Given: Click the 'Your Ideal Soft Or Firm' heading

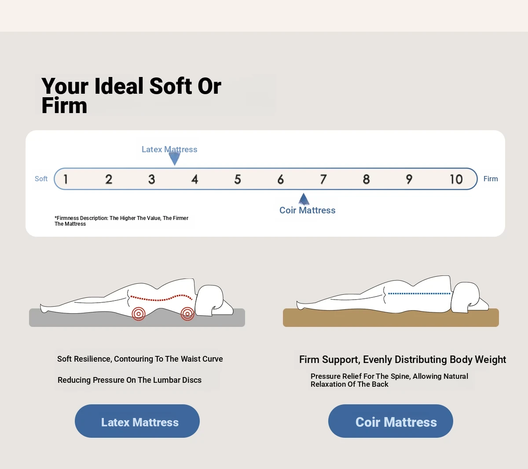Looking at the screenshot, I should click(131, 95).
